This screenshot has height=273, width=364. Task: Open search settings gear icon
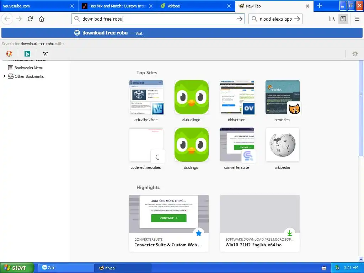pyautogui.click(x=355, y=54)
